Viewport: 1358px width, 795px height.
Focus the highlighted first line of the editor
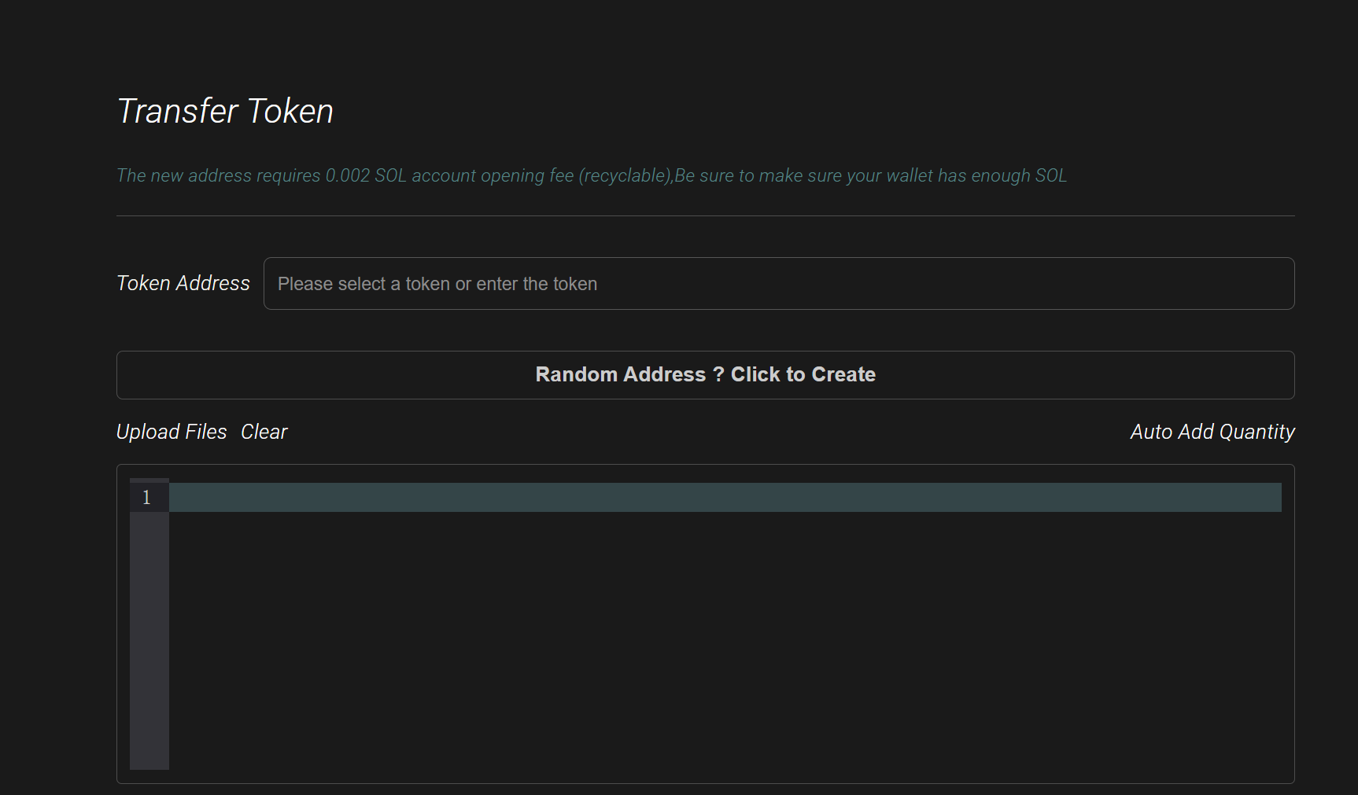(724, 498)
